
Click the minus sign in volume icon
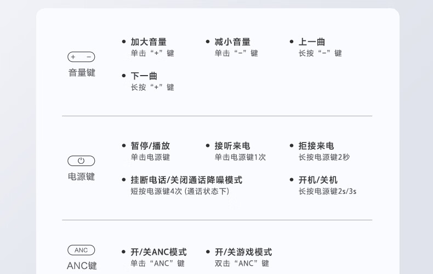(89, 57)
